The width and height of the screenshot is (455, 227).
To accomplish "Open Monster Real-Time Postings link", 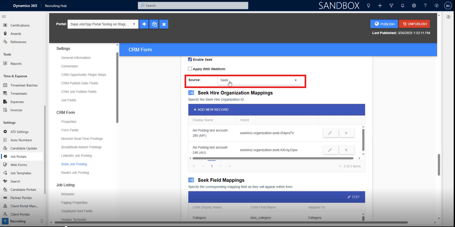I will pyautogui.click(x=82, y=139).
